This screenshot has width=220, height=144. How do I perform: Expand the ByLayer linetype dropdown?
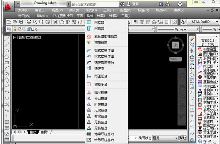click(178, 29)
